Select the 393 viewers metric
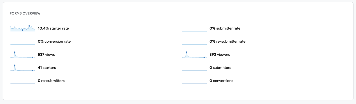Image resolution: width=356 pixels, height=104 pixels. click(x=220, y=54)
